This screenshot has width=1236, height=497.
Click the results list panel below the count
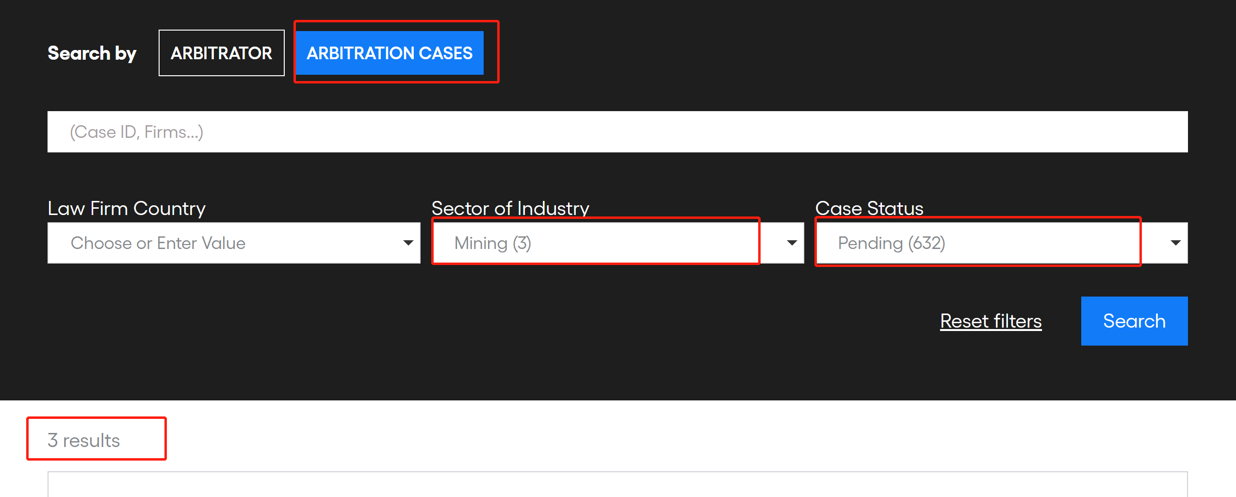(x=617, y=485)
